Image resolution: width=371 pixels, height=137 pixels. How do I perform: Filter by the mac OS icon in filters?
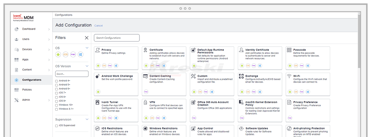coord(73,54)
